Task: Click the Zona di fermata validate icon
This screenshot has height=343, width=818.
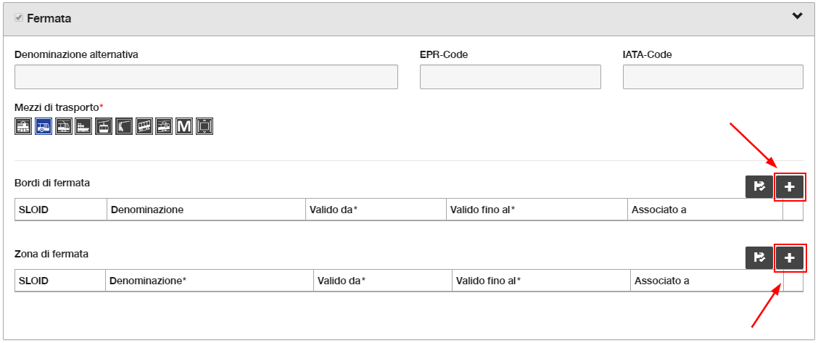Action: pyautogui.click(x=759, y=257)
